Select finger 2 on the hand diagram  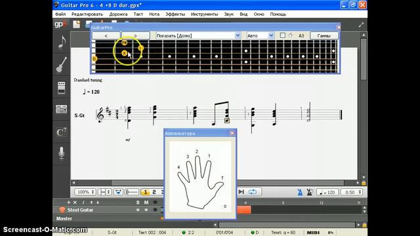[x=197, y=151]
